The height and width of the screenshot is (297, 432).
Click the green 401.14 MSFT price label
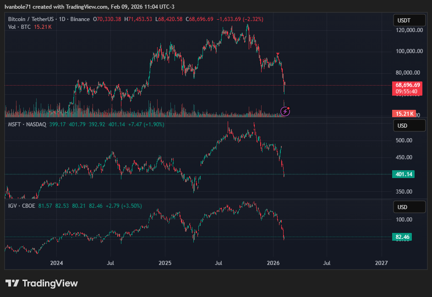coord(404,174)
